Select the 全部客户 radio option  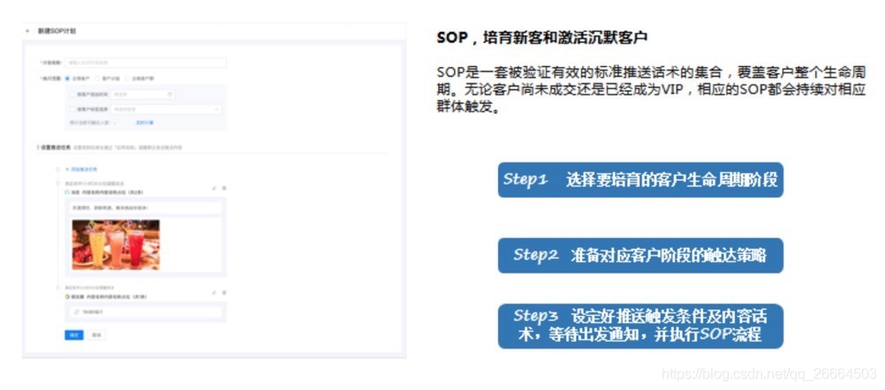(x=68, y=78)
